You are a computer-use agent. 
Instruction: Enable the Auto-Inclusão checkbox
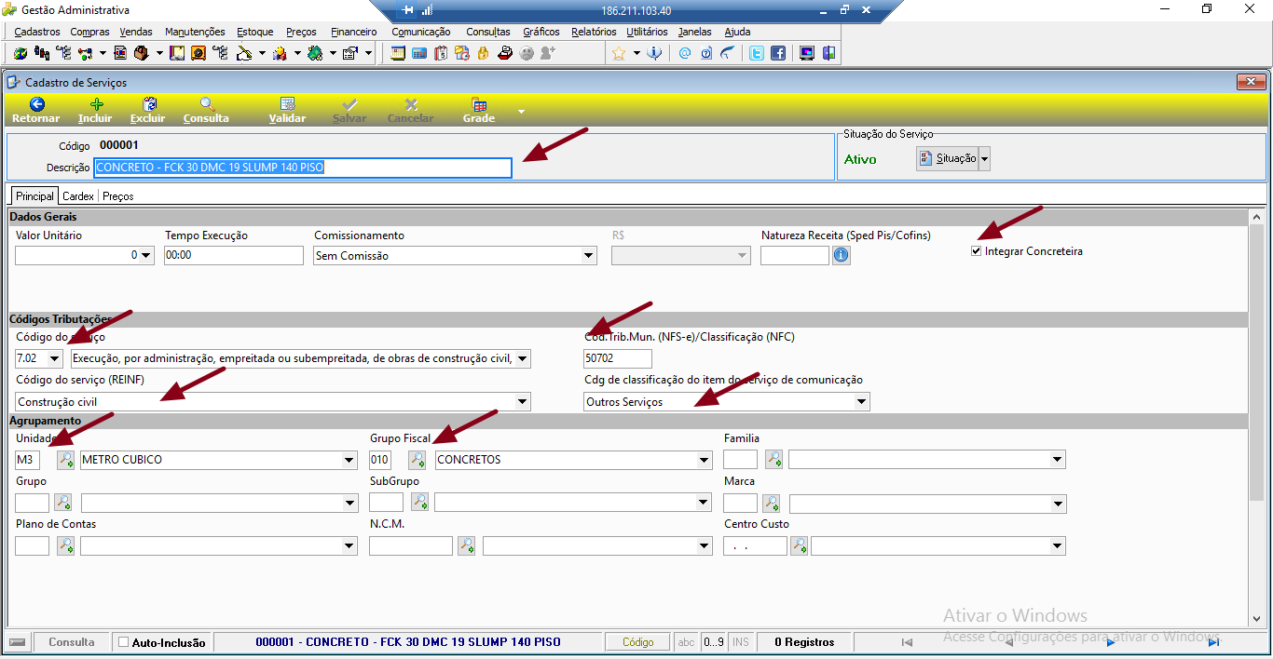pyautogui.click(x=124, y=642)
